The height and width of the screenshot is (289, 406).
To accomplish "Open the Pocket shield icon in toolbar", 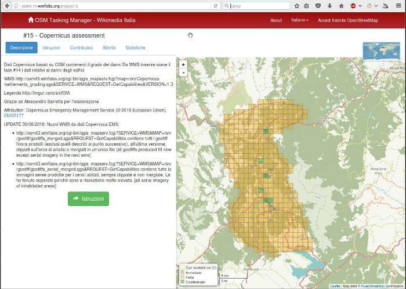I will coord(319,6).
